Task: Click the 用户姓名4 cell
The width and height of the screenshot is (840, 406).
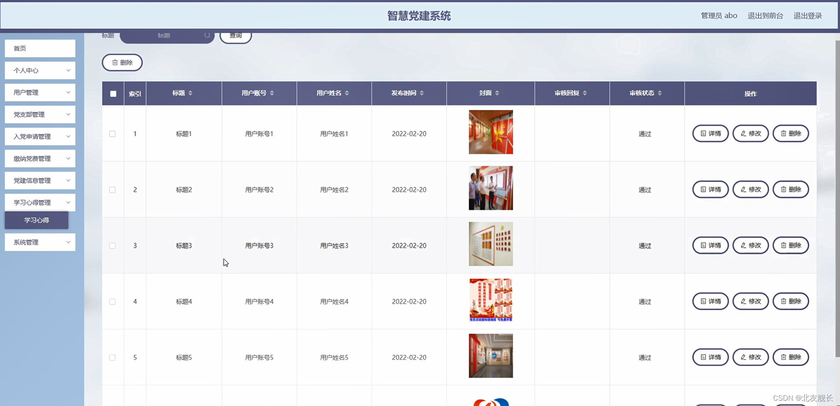Action: pos(334,301)
